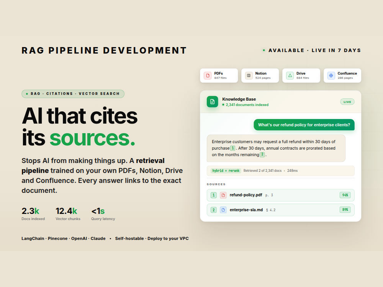Image resolution: width=383 pixels, height=287 pixels.
Task: Click the blue Confluence globe icon
Action: [x=331, y=75]
